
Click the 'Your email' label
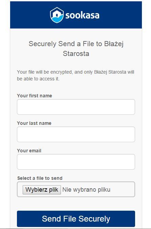coord(29,151)
